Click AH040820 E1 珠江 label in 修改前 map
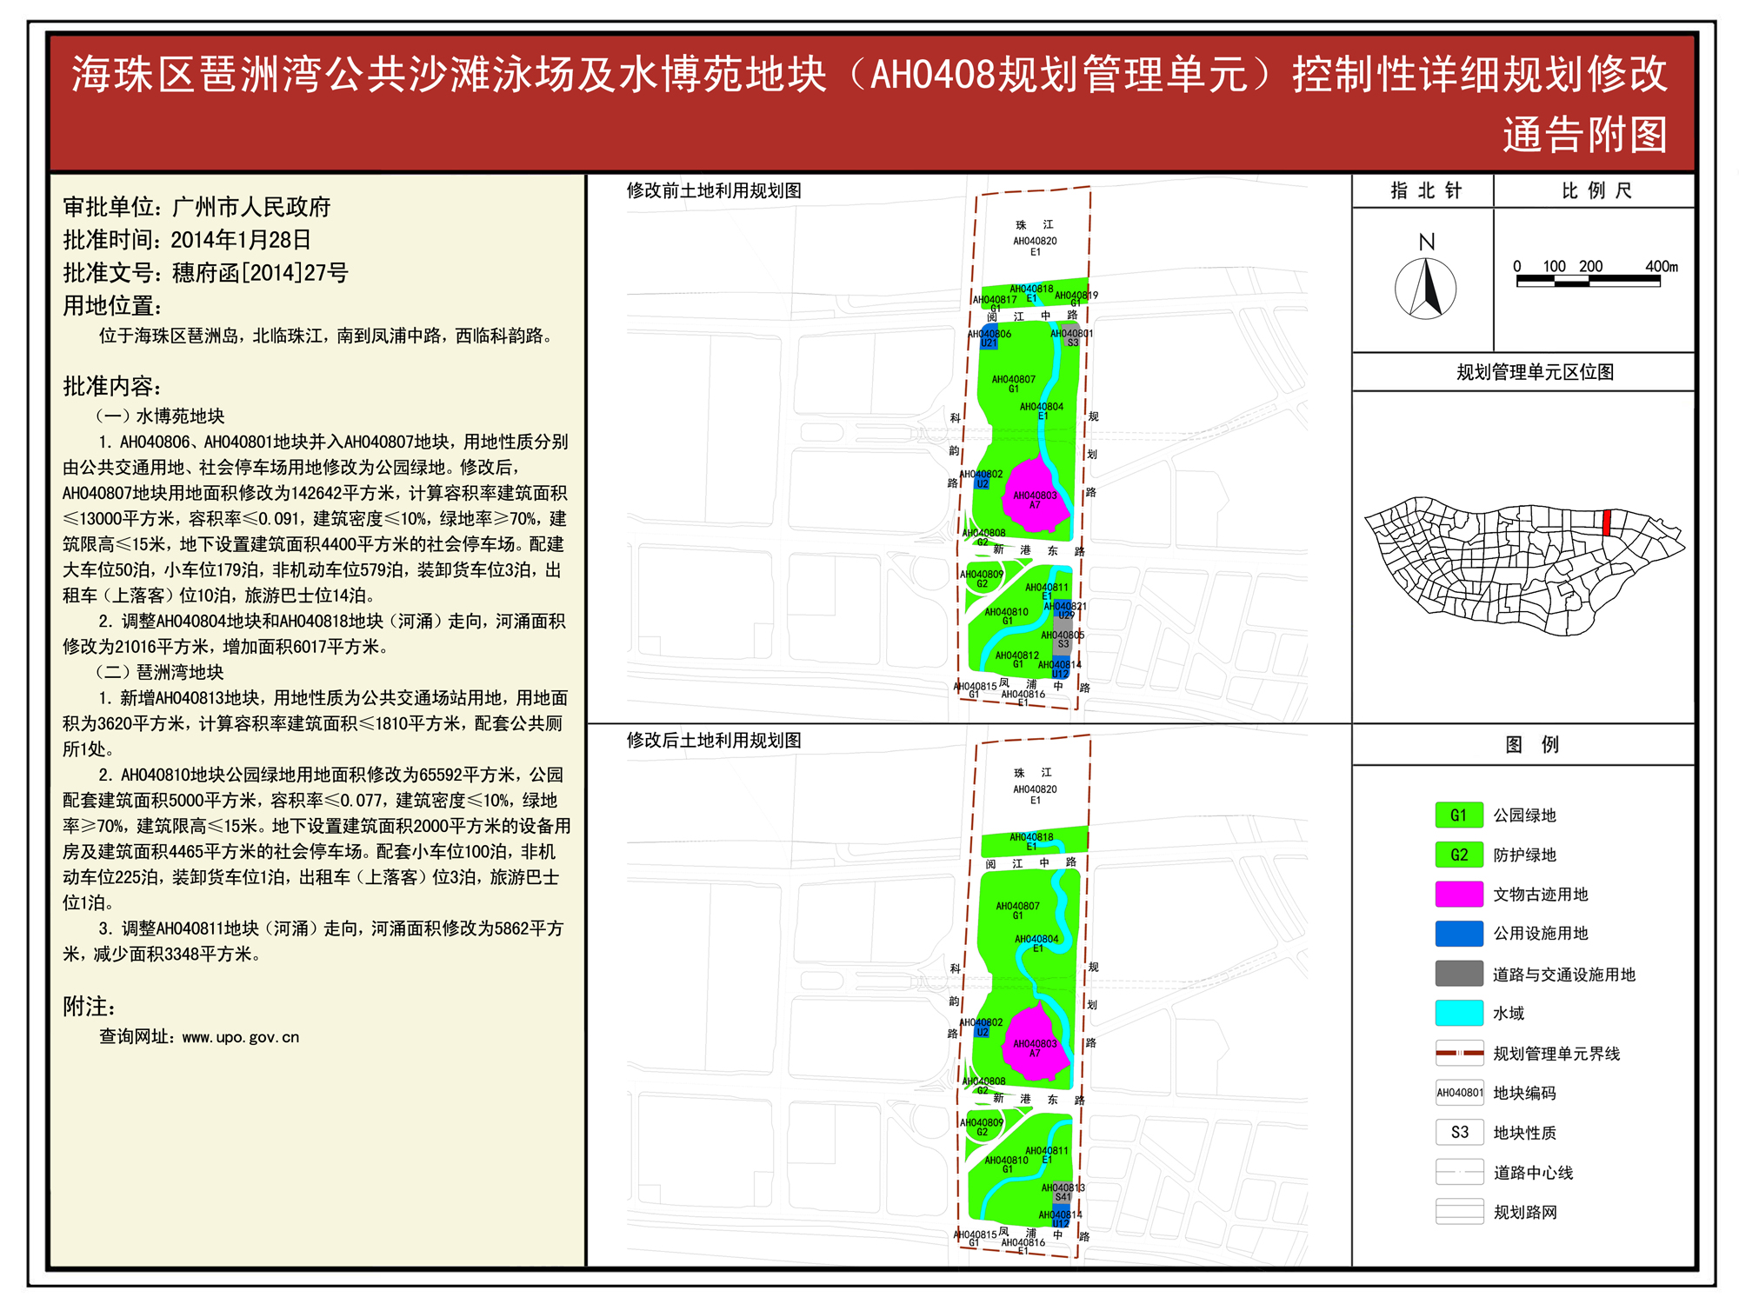1739x1304 pixels. coord(1035,238)
